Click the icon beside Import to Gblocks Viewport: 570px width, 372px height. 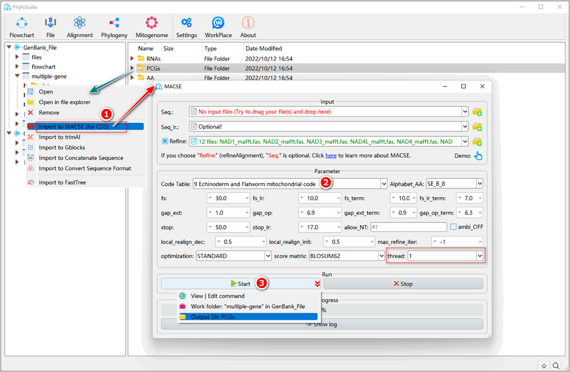[x=31, y=147]
